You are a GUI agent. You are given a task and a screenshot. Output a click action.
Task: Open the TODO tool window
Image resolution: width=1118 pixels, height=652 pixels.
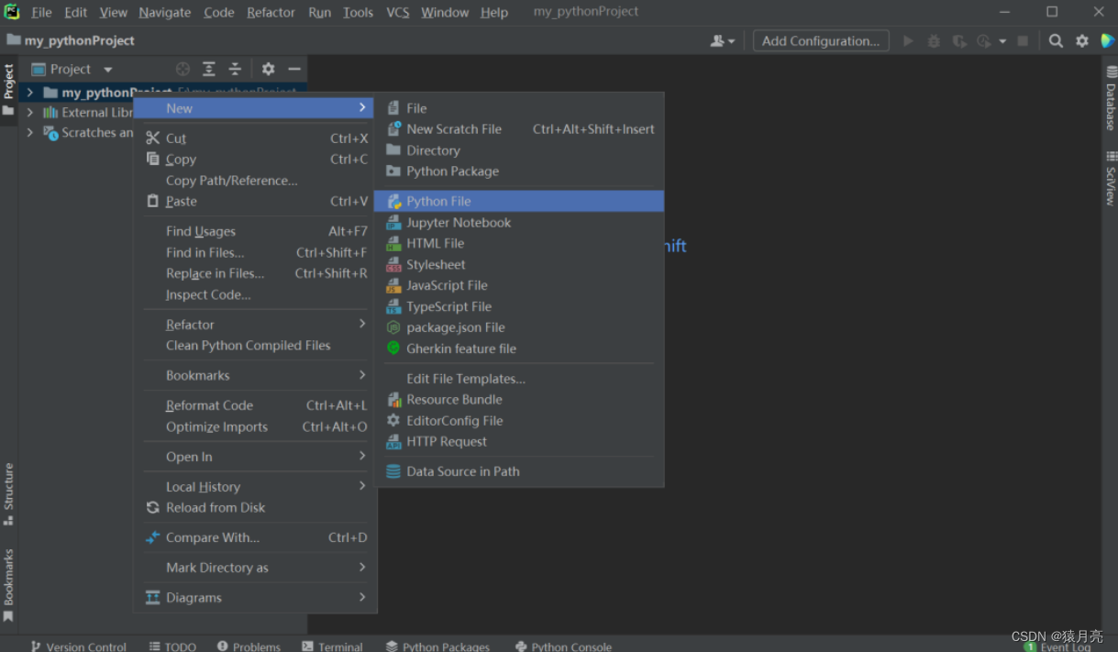173,646
